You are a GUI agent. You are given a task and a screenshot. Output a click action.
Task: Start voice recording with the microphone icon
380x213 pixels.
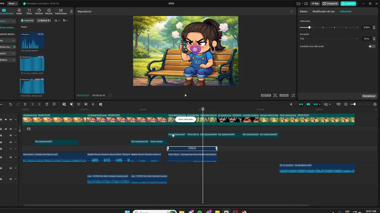[291, 104]
